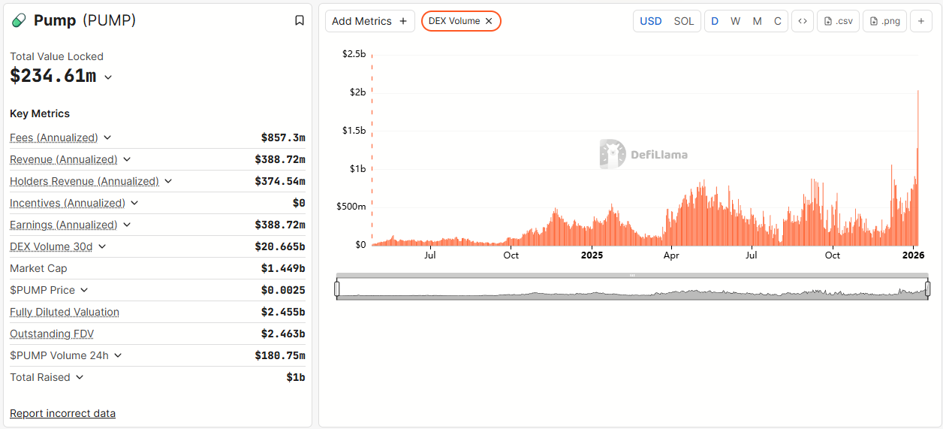
Task: Download chart data as .csv
Action: 838,21
